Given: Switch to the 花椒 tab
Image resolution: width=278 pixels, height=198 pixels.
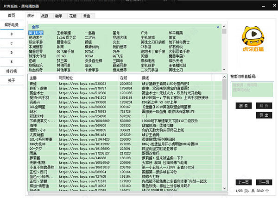Looking at the screenshot, I should coord(73,16).
